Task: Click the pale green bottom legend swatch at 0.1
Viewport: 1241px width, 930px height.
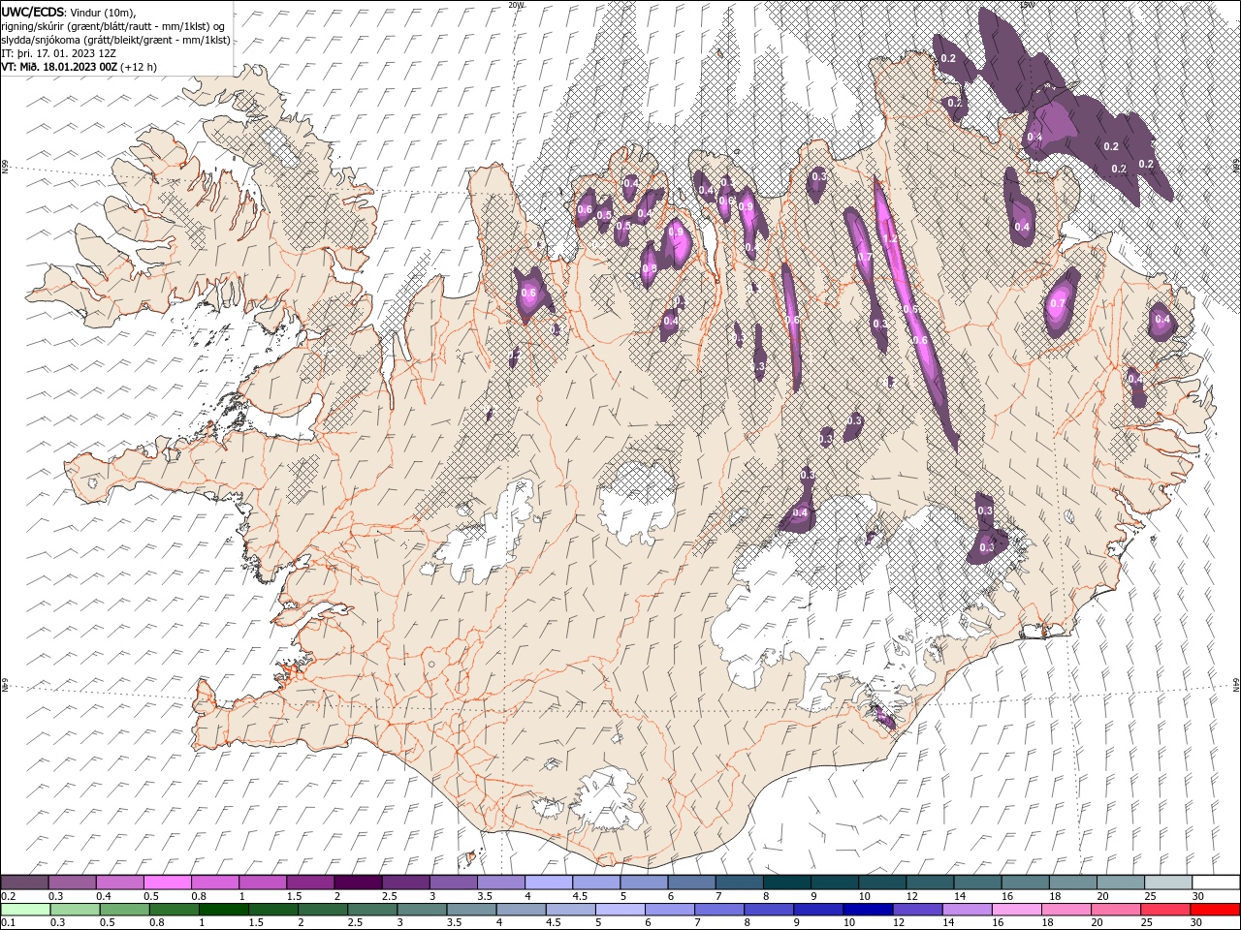Action: pyautogui.click(x=24, y=909)
